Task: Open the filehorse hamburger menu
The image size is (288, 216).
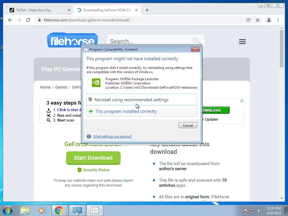Action: [242, 42]
